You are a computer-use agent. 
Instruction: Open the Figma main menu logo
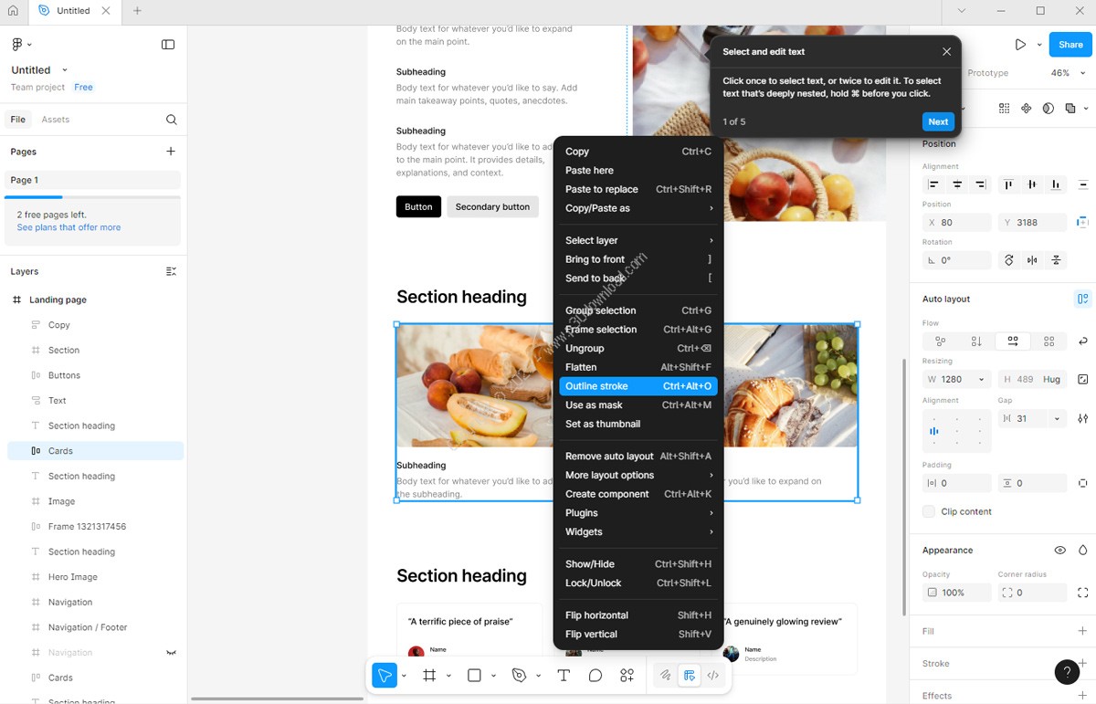tap(17, 44)
